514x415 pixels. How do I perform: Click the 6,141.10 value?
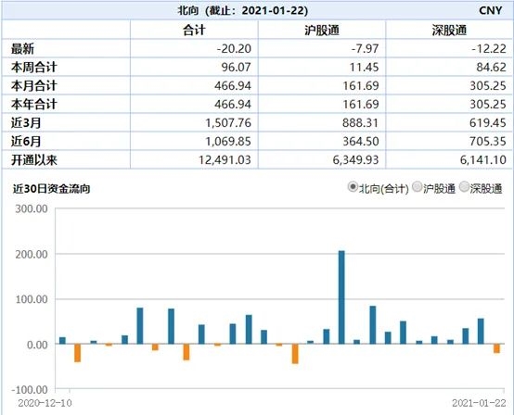(483, 160)
